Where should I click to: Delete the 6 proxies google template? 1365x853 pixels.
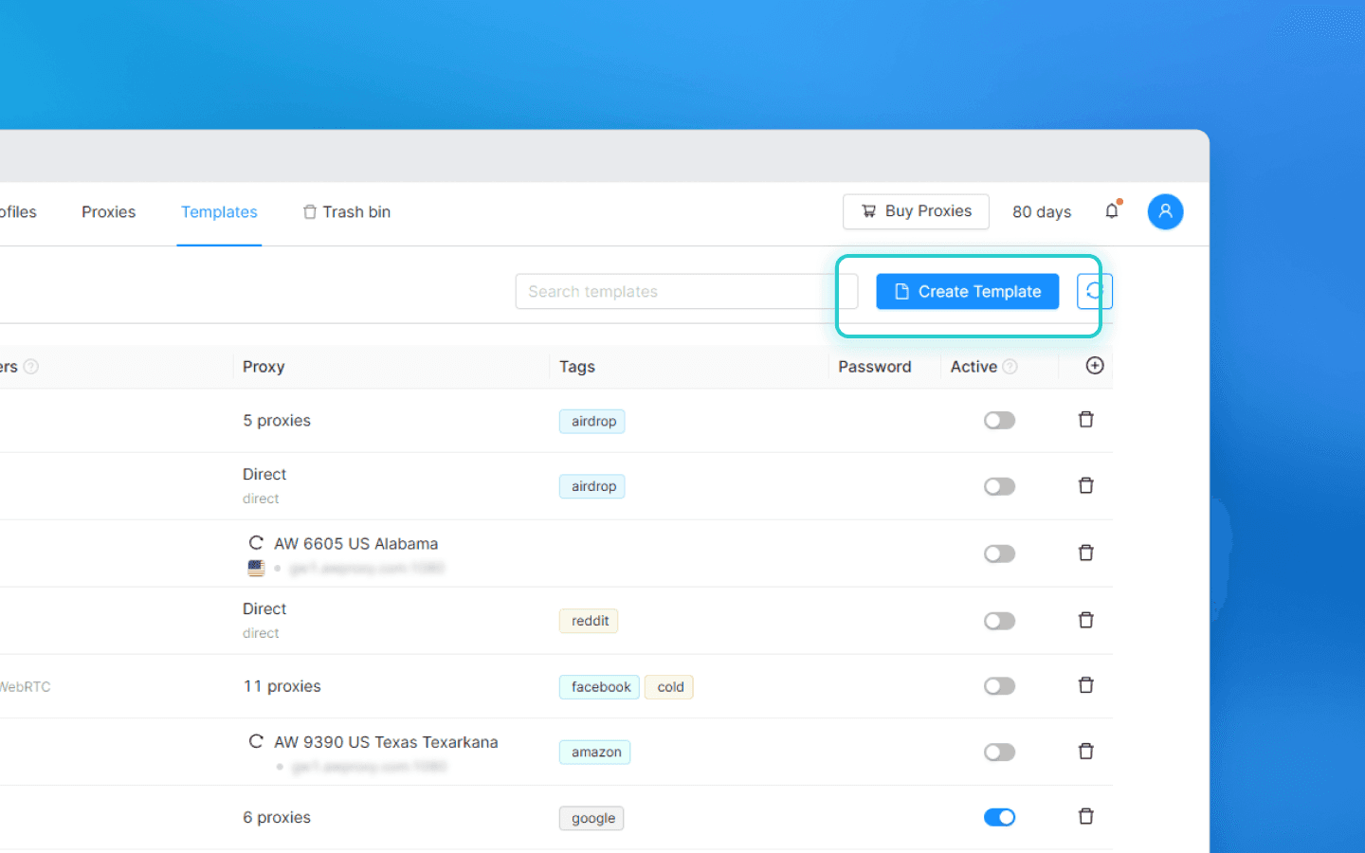[1086, 817]
